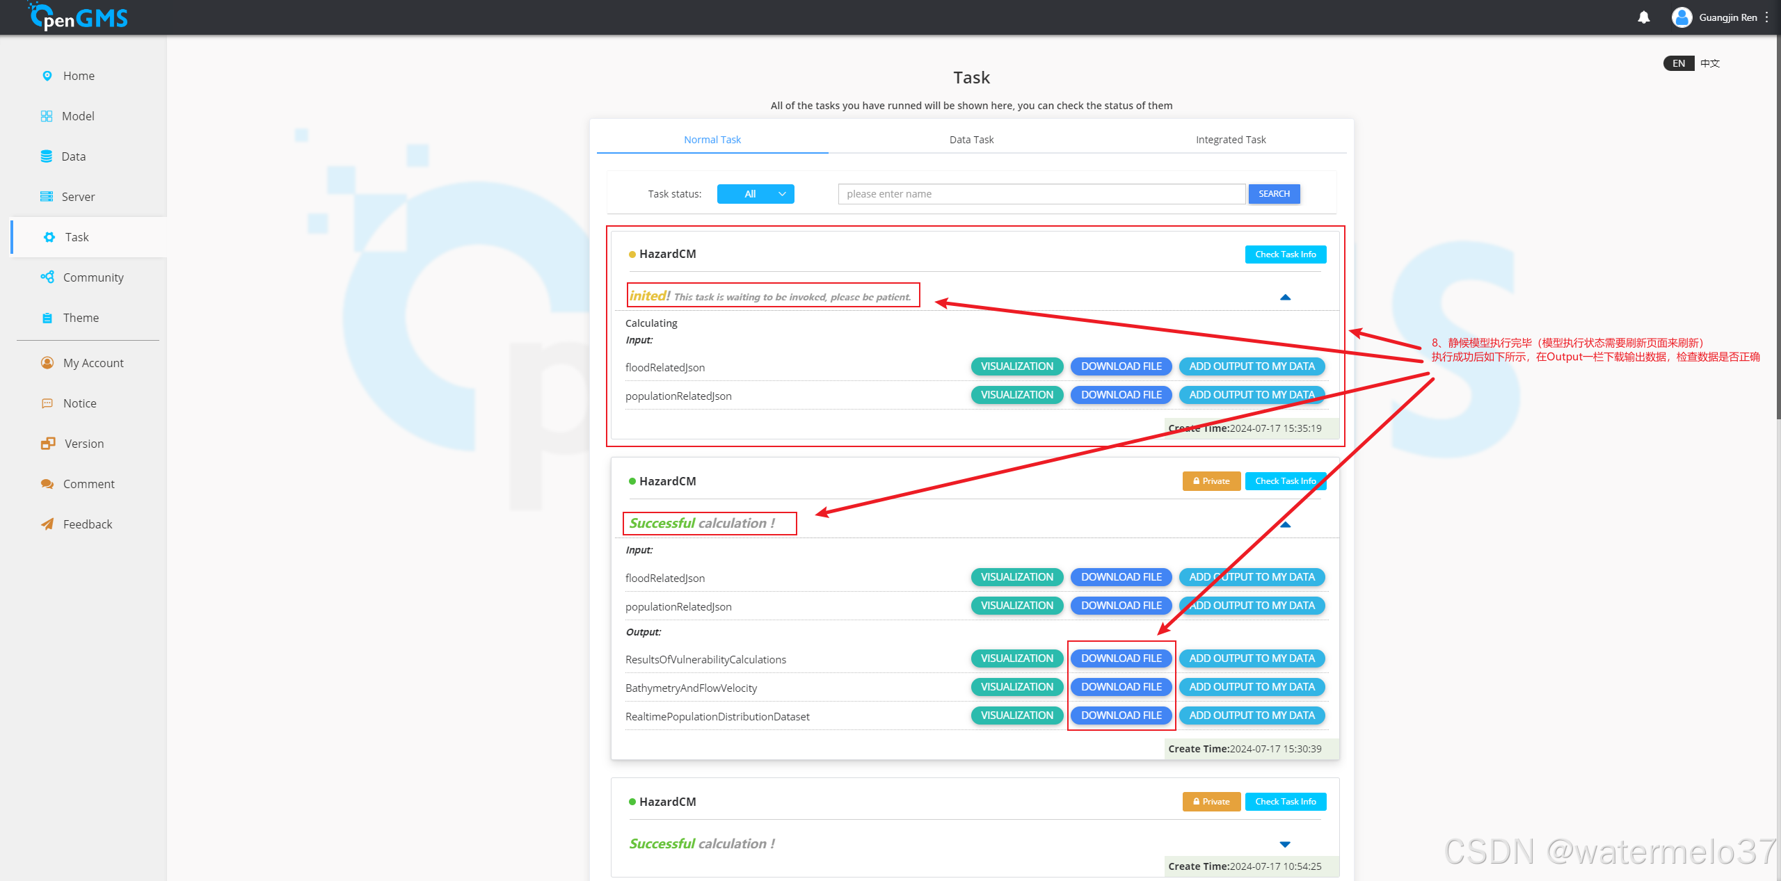
Task: Click the task name search field
Action: coord(1041,194)
